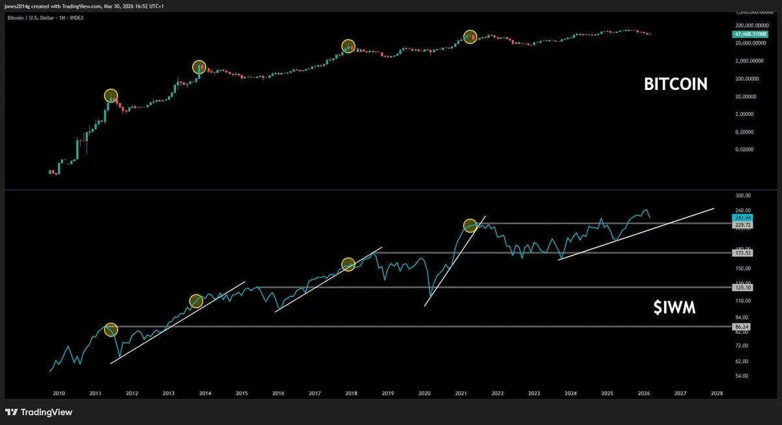Click the 2014 label on the time axis
The width and height of the screenshot is (782, 425).
point(205,393)
